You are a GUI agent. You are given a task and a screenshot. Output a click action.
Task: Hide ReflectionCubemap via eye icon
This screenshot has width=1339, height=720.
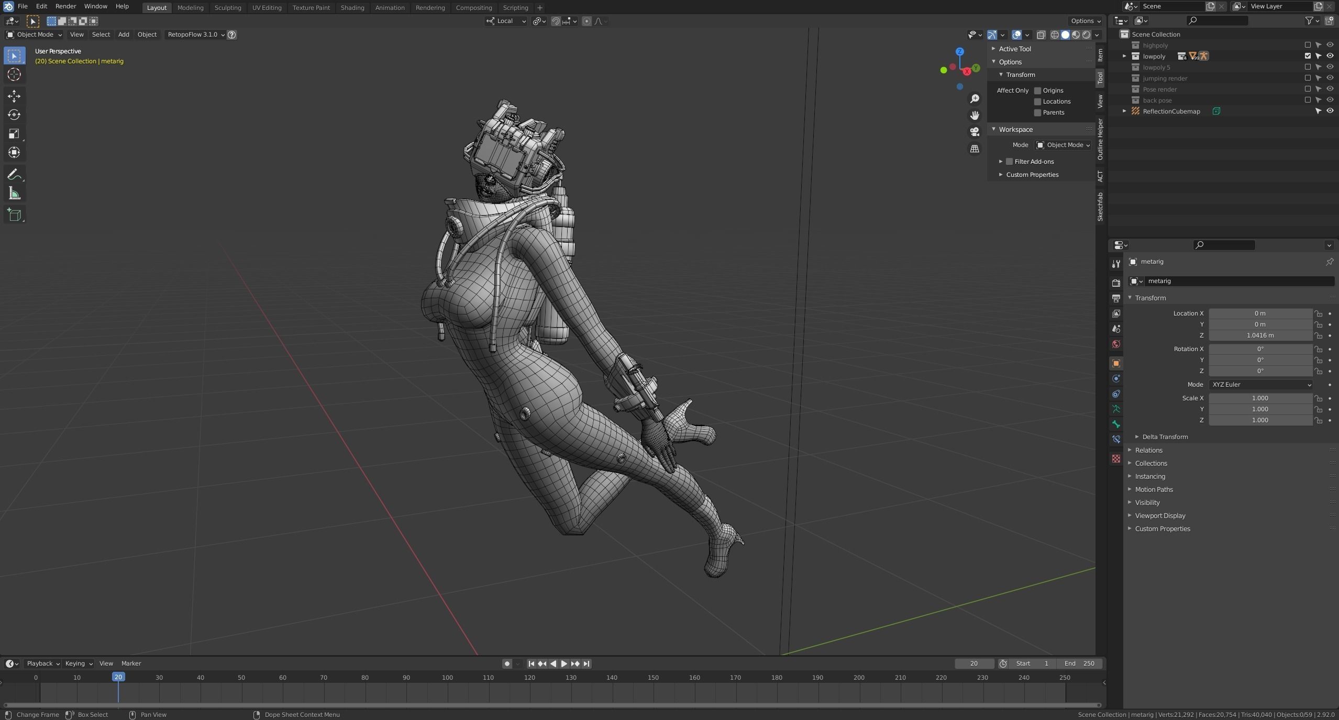pos(1329,111)
